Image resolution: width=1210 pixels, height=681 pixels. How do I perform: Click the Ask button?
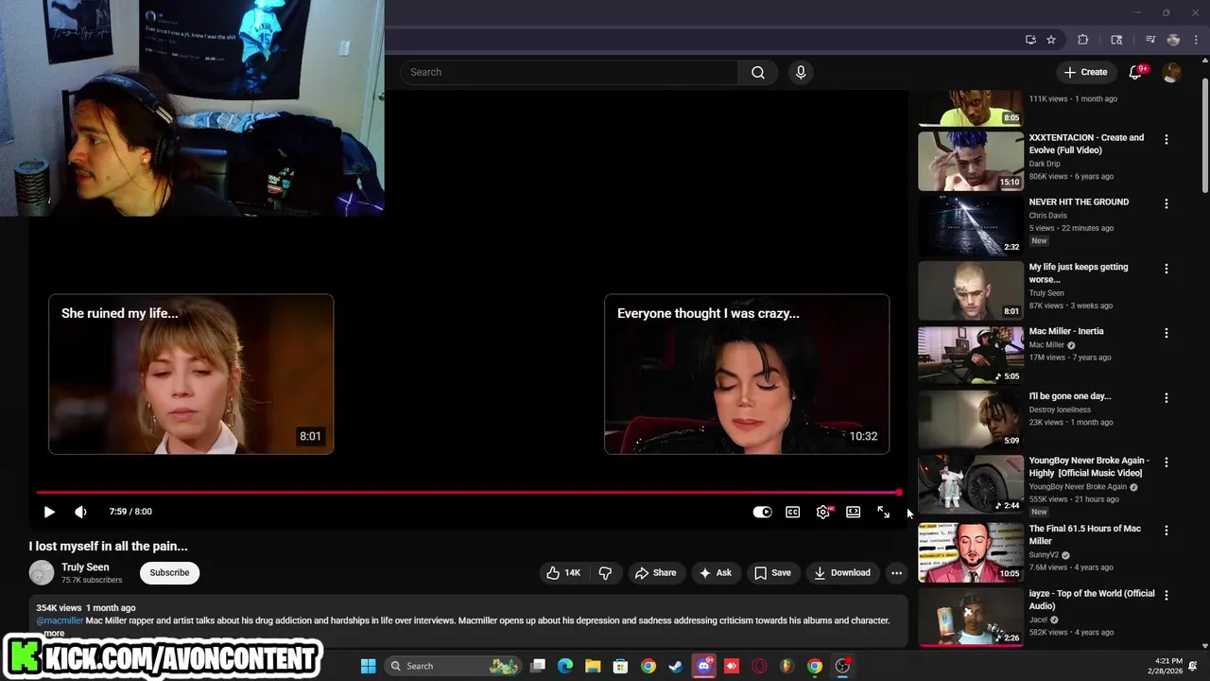(x=715, y=572)
